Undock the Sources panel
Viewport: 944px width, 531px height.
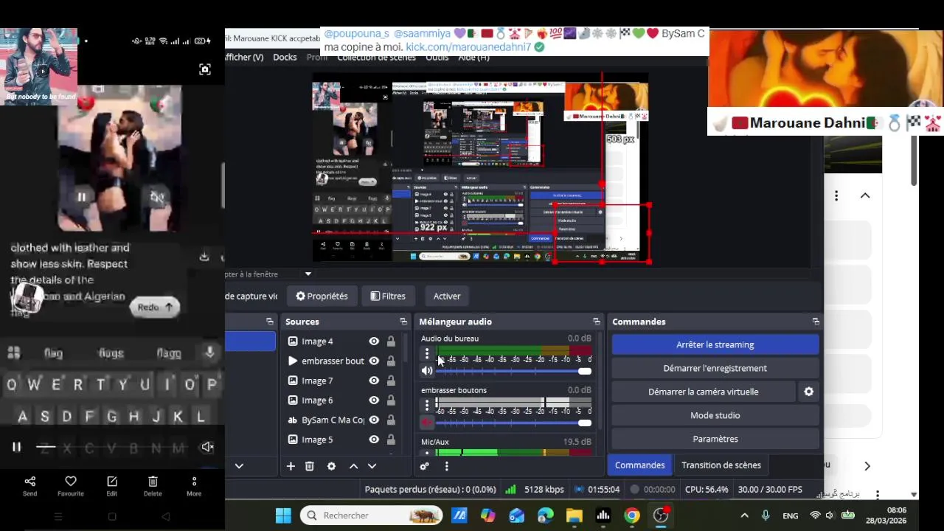[403, 322]
